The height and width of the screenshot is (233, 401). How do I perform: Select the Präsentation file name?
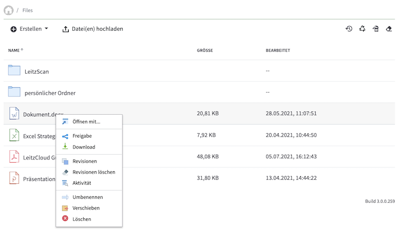[x=39, y=179]
